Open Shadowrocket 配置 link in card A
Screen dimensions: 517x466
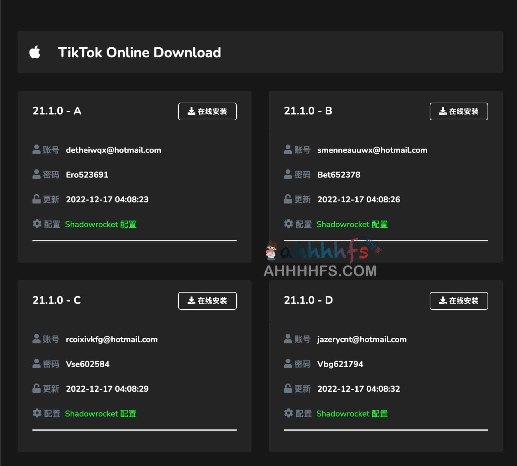click(101, 224)
